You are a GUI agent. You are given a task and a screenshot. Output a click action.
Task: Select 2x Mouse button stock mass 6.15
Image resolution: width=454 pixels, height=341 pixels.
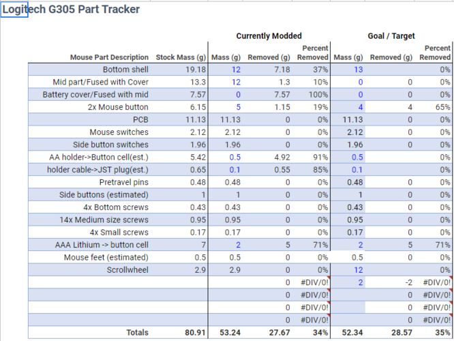198,107
